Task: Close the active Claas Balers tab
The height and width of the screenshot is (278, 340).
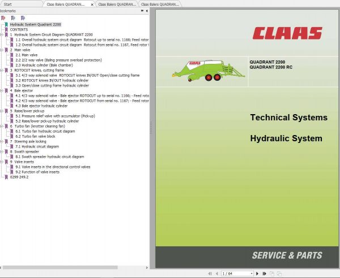Action: (92, 5)
